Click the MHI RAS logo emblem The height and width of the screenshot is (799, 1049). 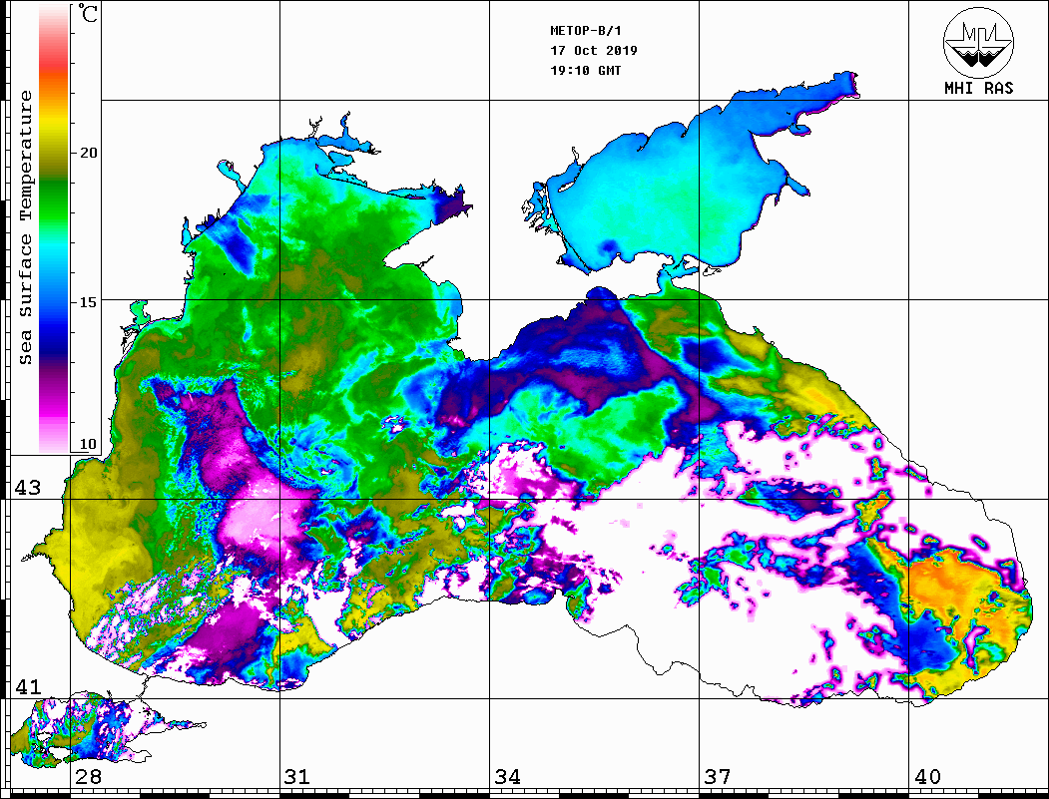(x=978, y=42)
